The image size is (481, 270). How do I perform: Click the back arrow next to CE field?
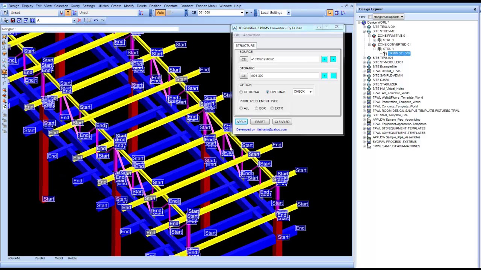[x=247, y=13]
